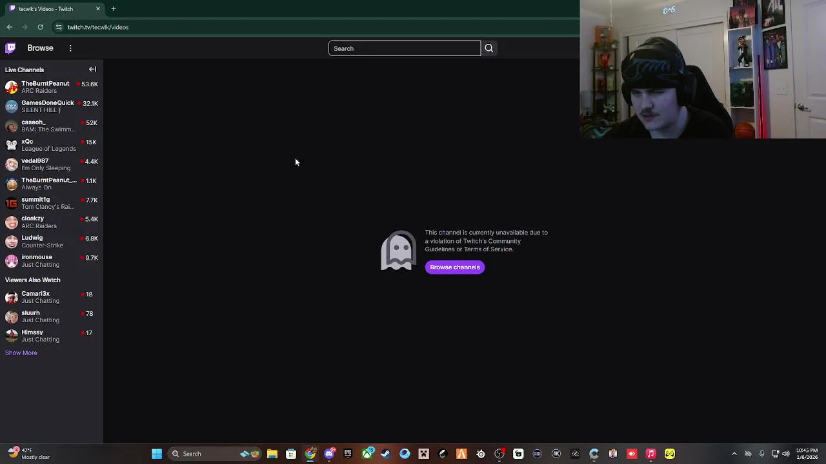Click Show More in sidebar
The width and height of the screenshot is (826, 464).
pos(21,353)
